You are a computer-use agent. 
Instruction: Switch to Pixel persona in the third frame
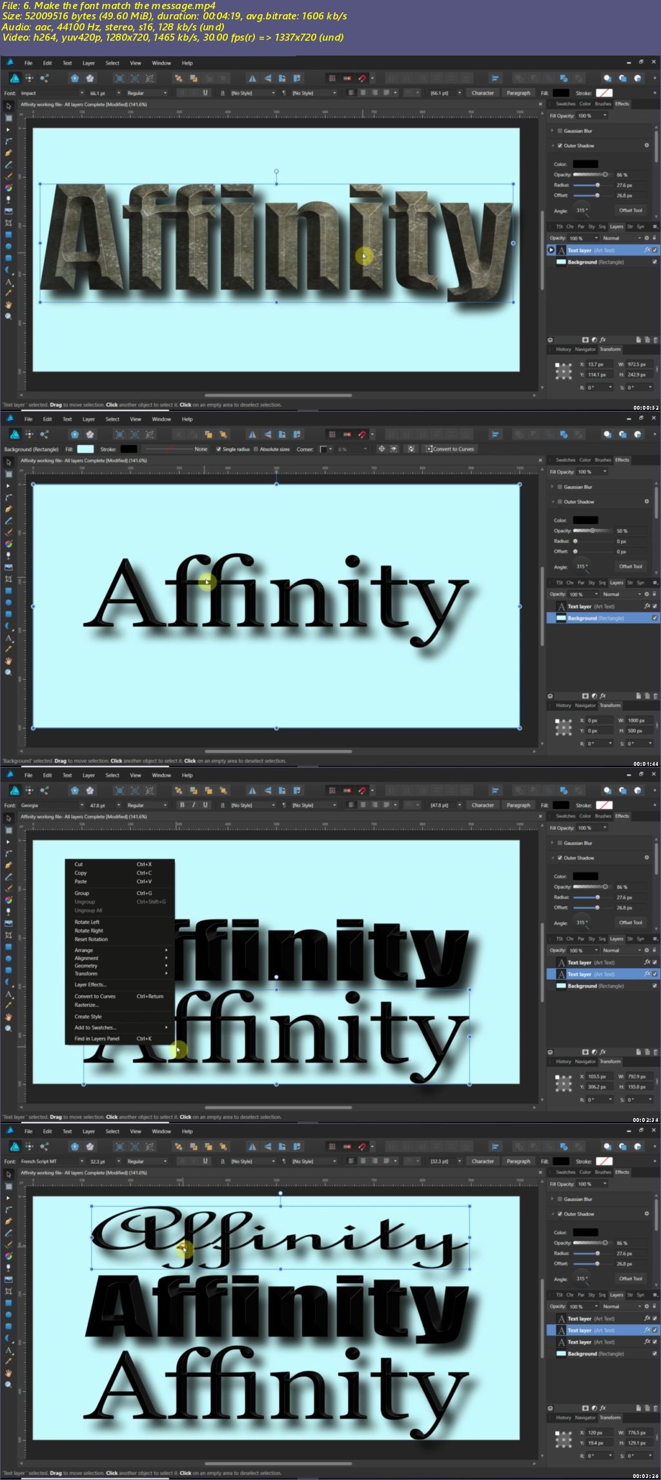click(30, 790)
